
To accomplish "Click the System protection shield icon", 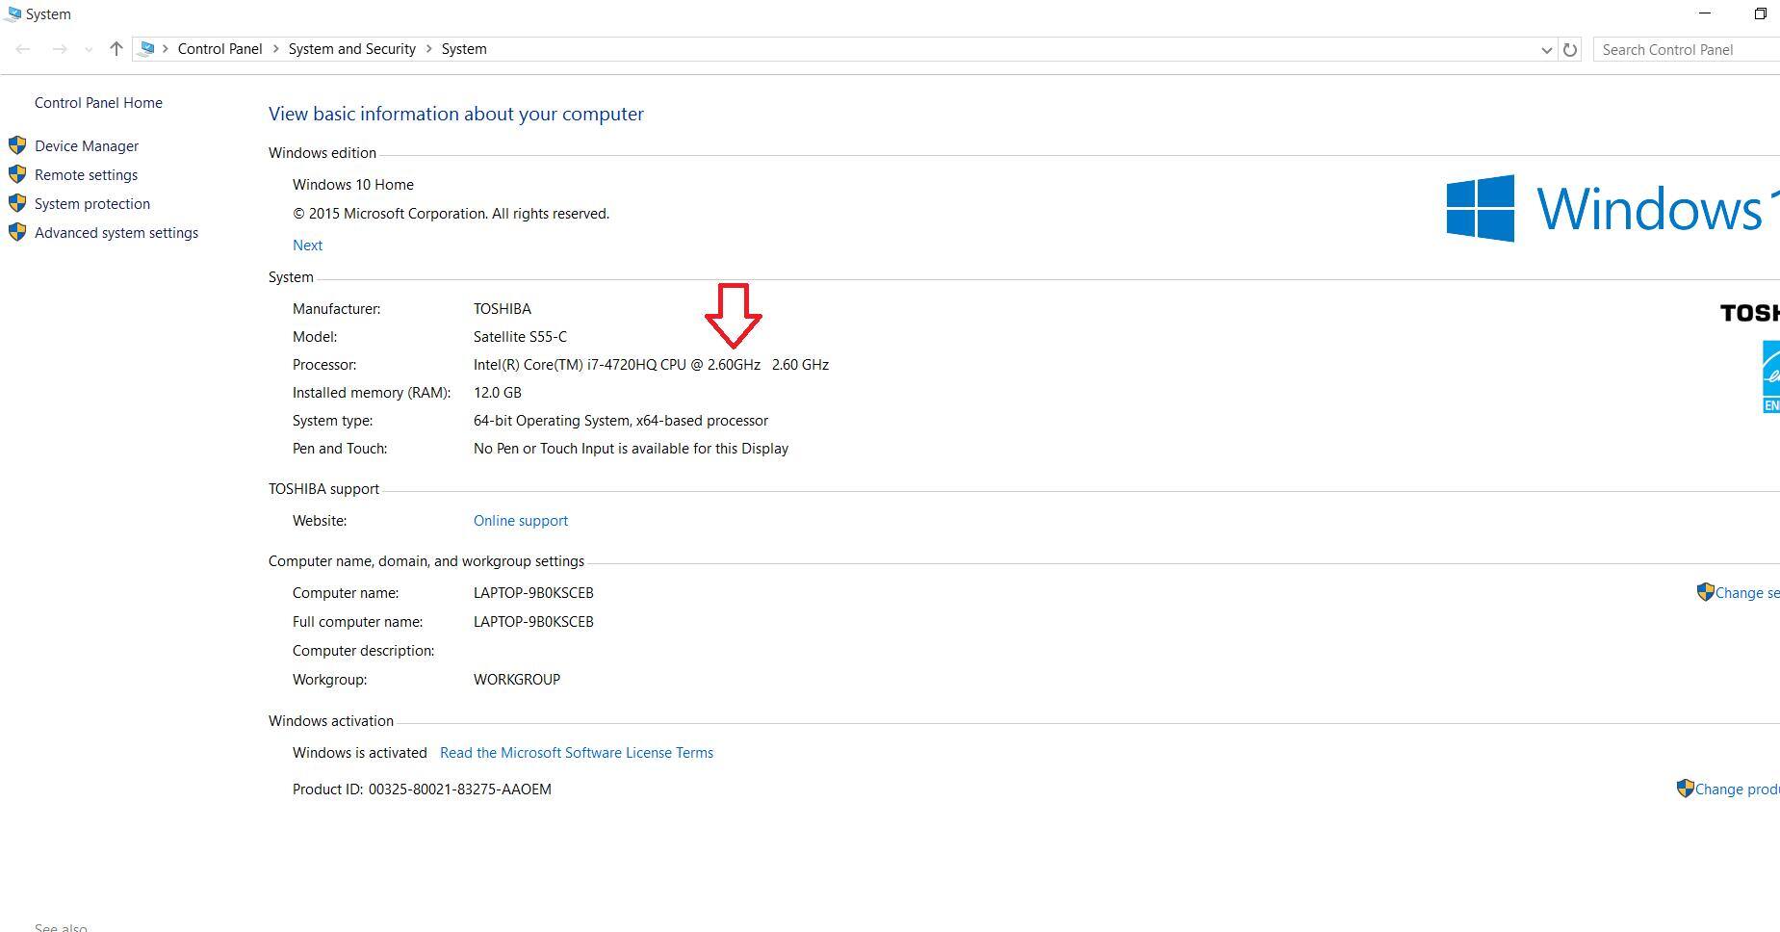I will [x=17, y=203].
